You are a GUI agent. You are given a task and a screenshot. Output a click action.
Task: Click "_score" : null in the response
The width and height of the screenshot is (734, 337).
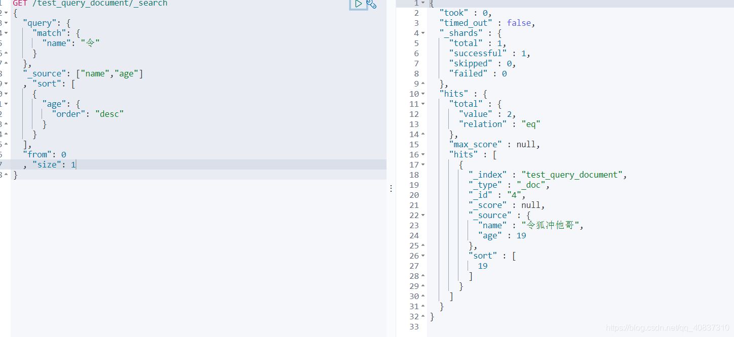(x=507, y=205)
